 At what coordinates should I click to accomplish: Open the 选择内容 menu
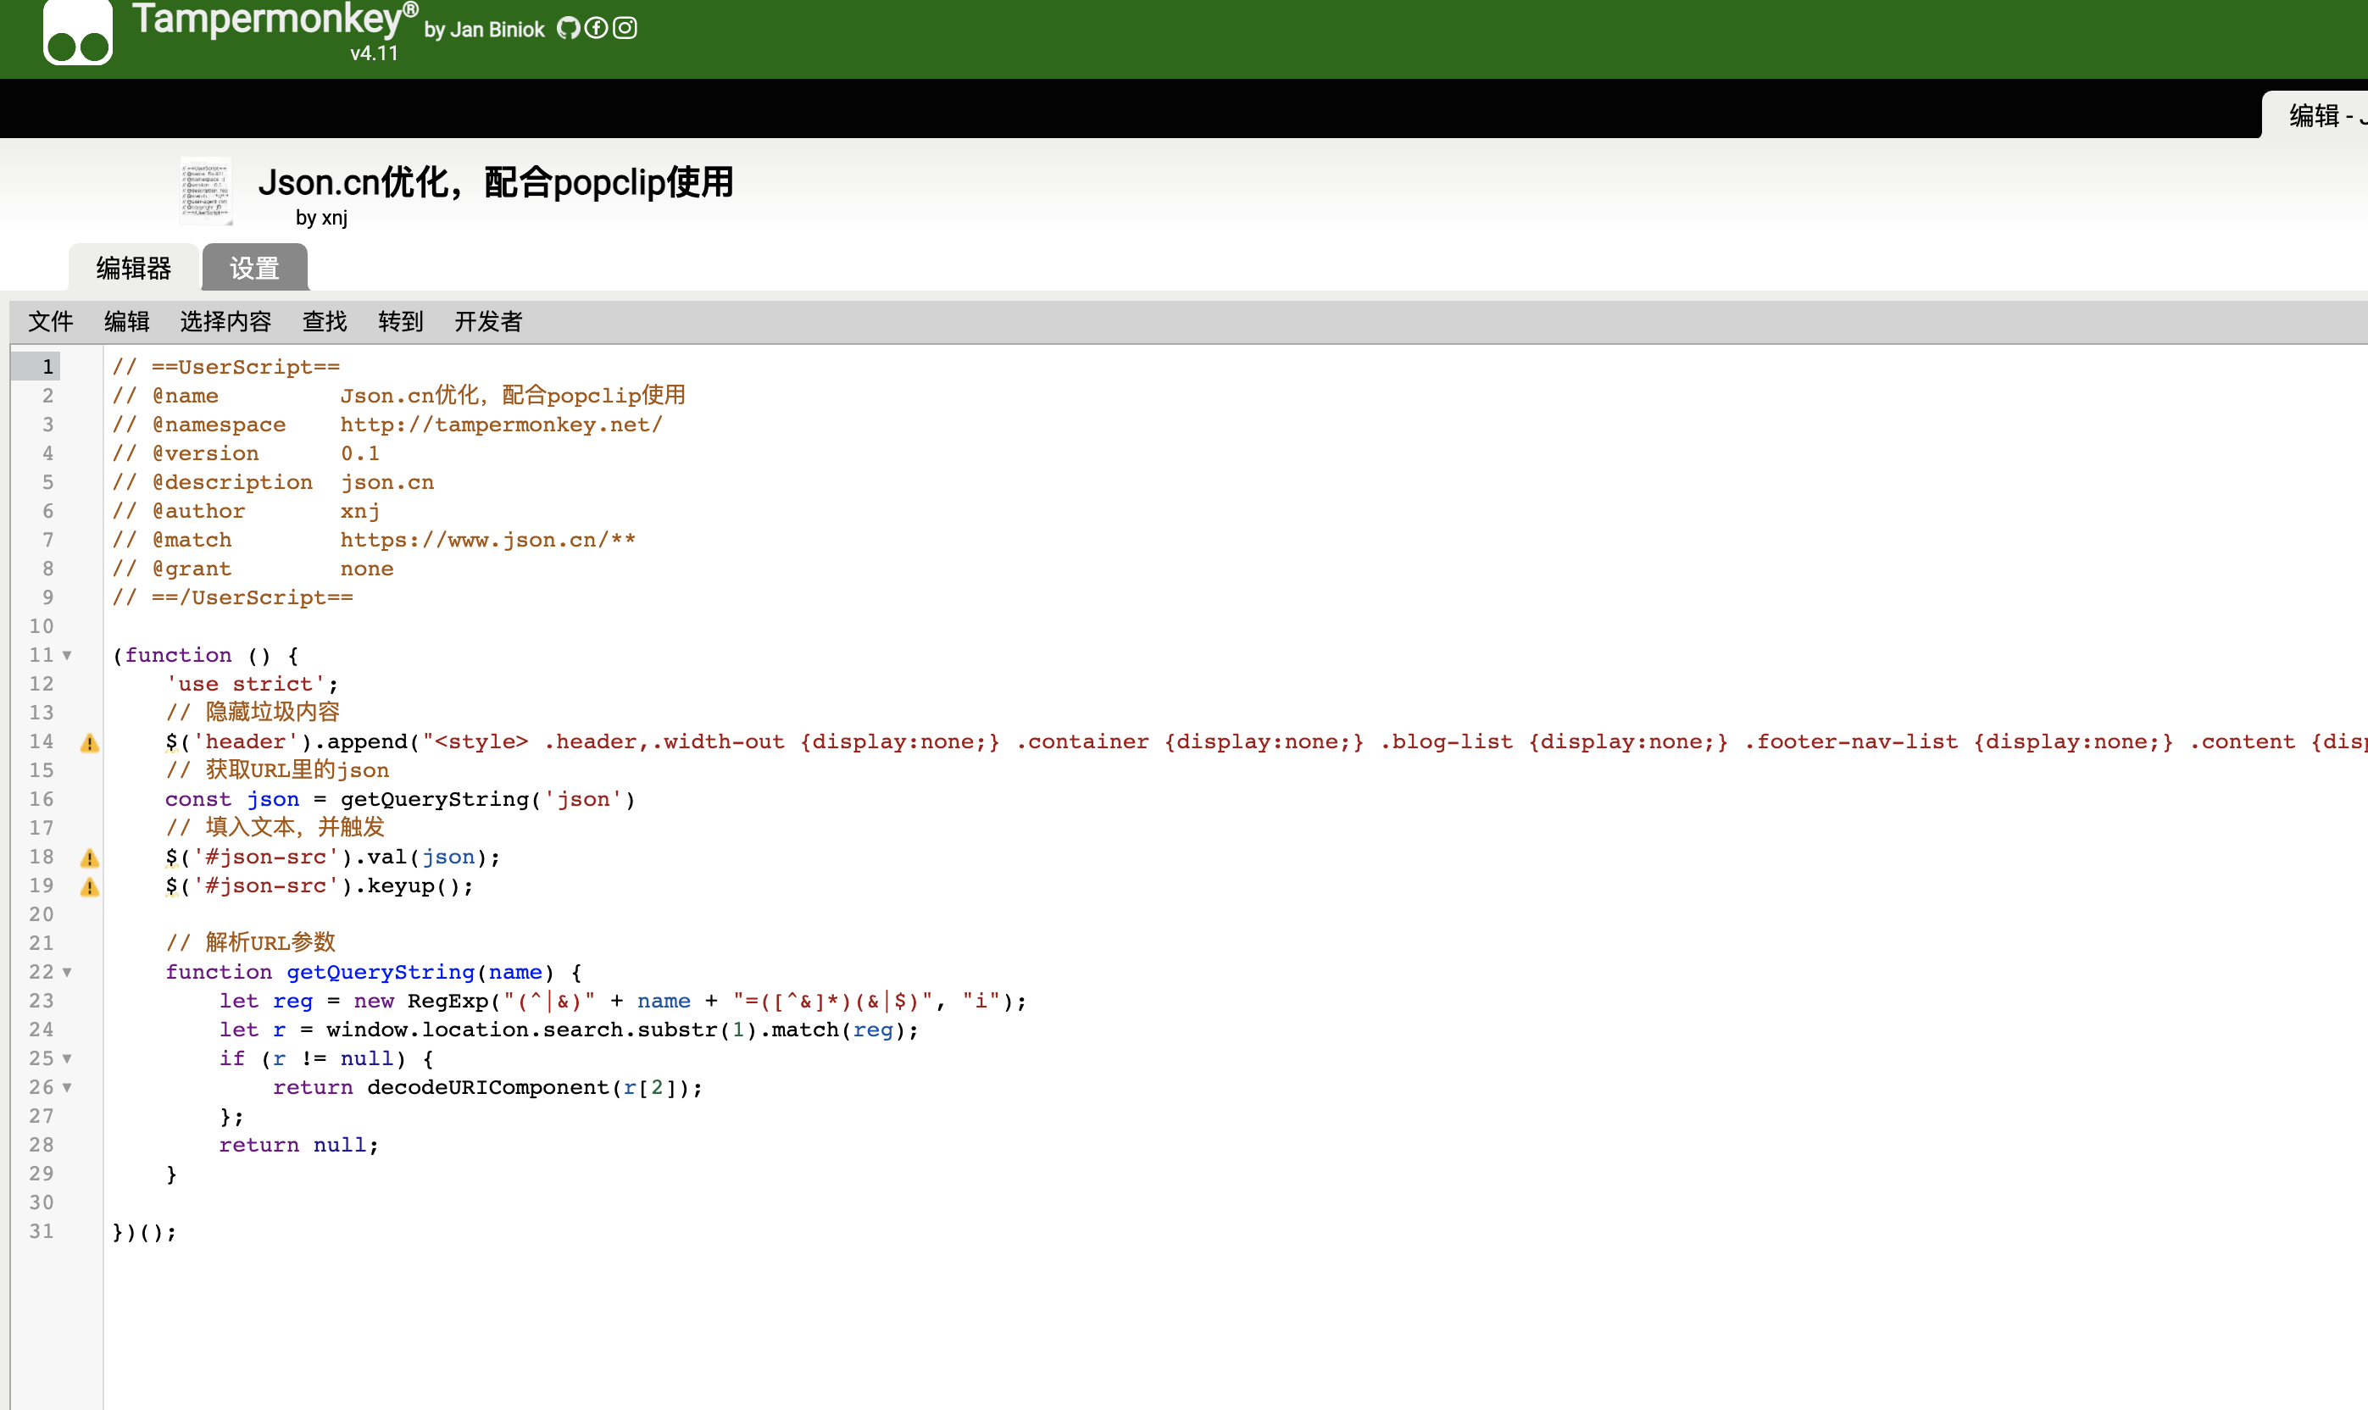pyautogui.click(x=225, y=322)
